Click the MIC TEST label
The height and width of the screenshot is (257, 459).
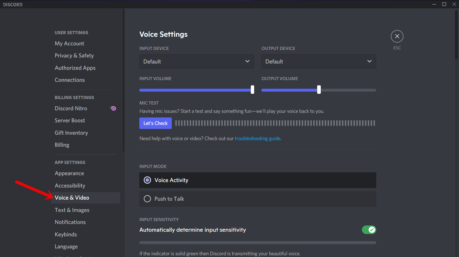click(149, 103)
